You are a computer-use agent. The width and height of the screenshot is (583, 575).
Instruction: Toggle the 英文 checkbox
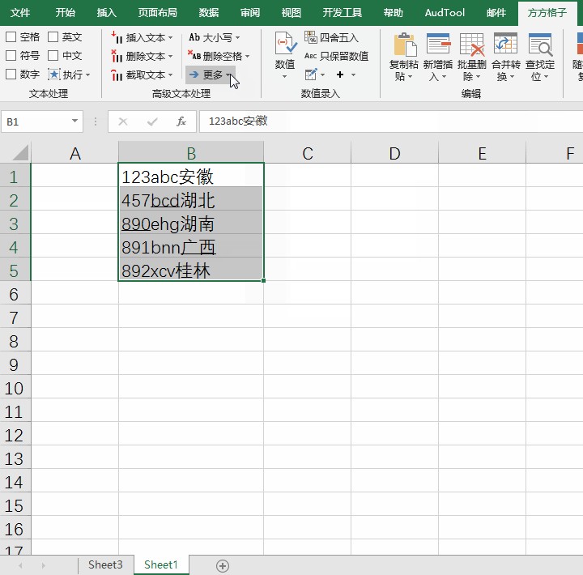53,36
